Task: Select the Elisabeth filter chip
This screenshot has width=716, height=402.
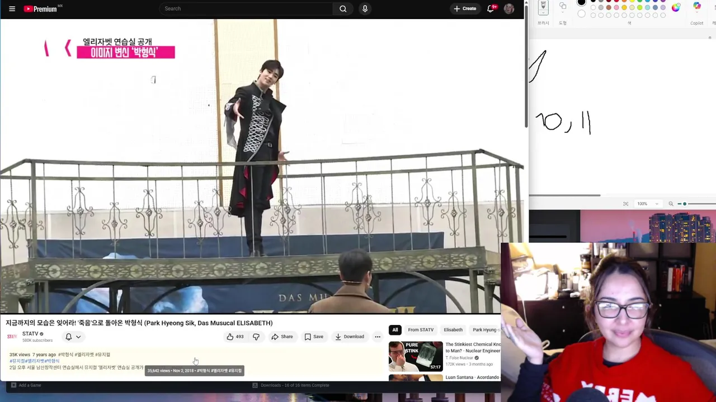Action: (x=453, y=330)
